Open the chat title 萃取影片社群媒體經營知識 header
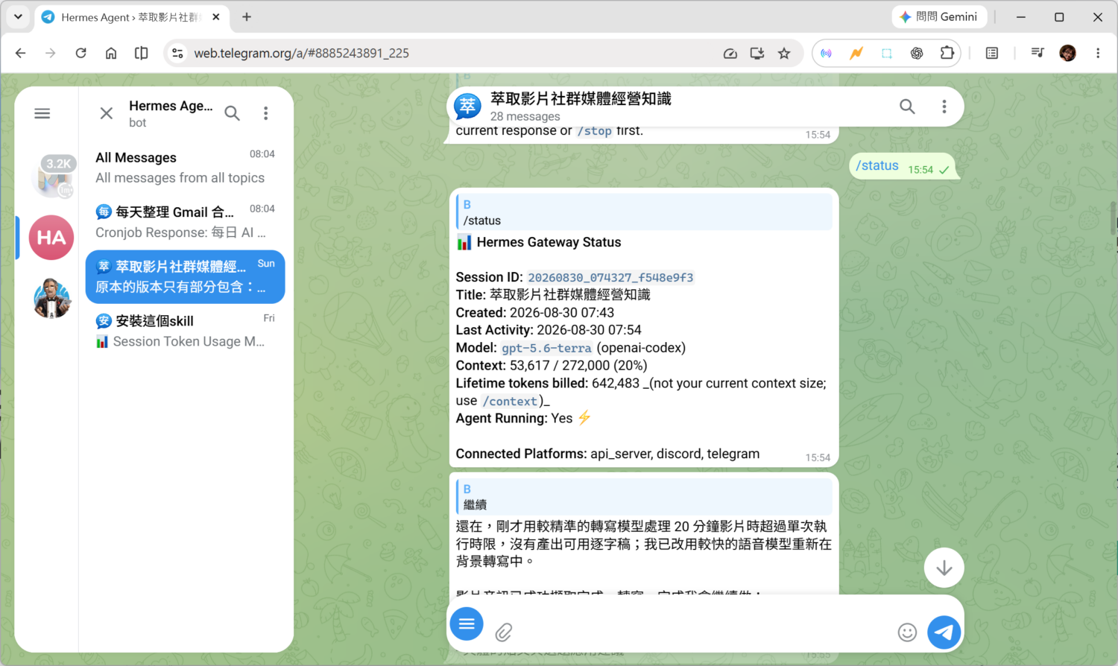The image size is (1118, 666). pos(581,99)
